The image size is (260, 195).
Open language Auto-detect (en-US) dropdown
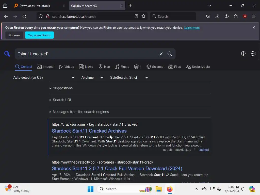pyautogui.click(x=44, y=77)
